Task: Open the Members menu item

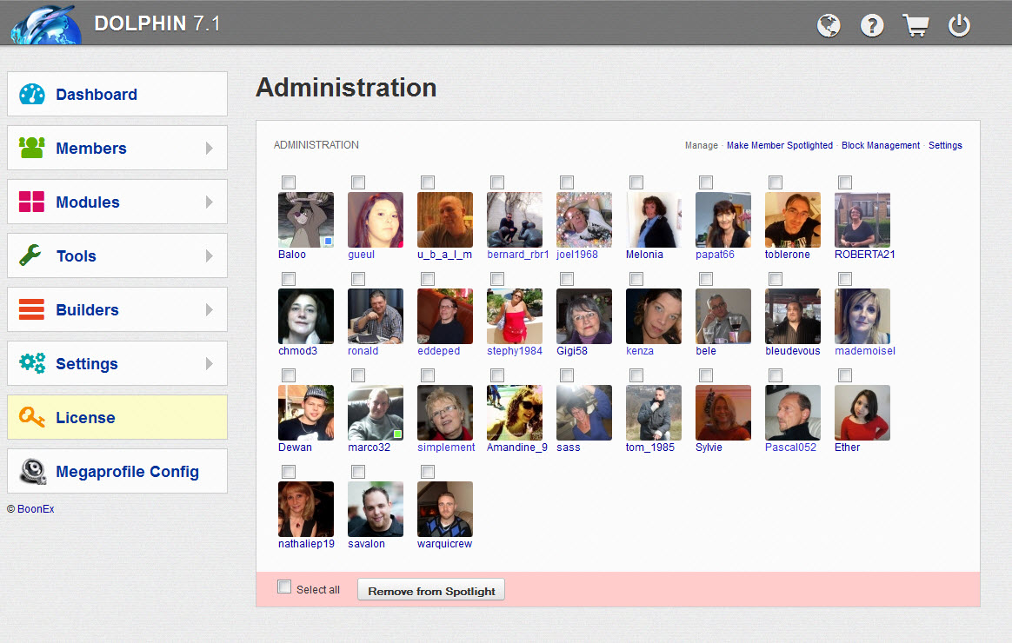Action: pos(117,149)
